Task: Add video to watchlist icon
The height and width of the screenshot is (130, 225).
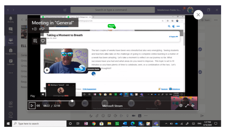Action: click(x=35, y=41)
